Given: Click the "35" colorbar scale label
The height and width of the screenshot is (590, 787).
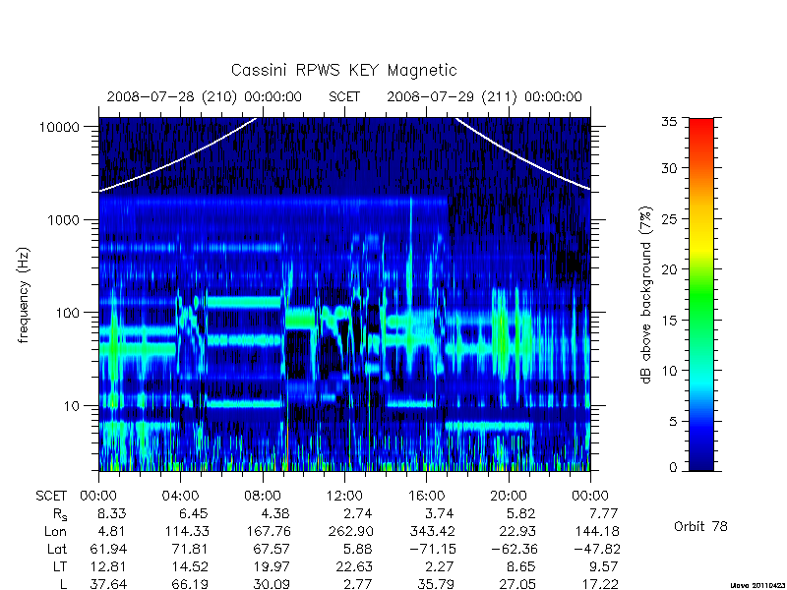Looking at the screenshot, I should click(669, 122).
